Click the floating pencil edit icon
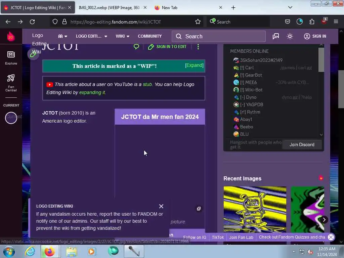Image resolution: width=344 pixels, height=258 pixels. [33, 54]
